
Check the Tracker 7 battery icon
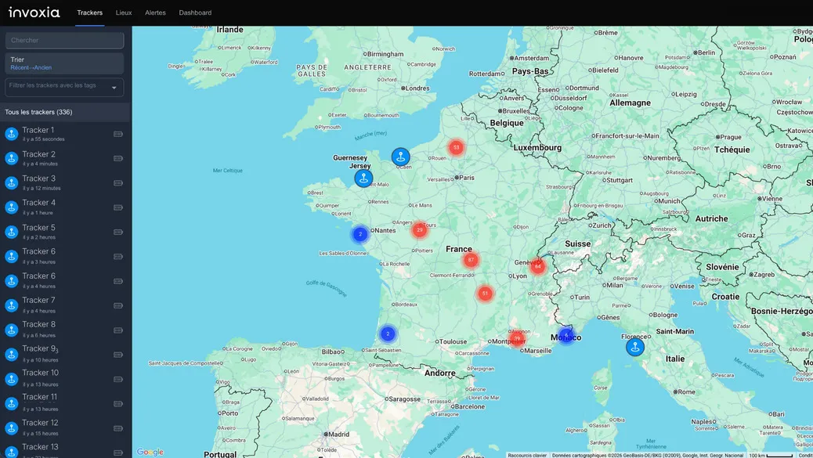118,305
